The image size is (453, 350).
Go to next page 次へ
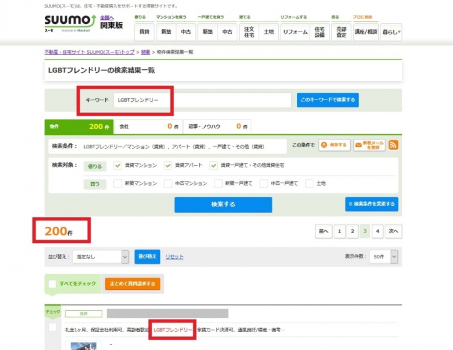tap(393, 231)
